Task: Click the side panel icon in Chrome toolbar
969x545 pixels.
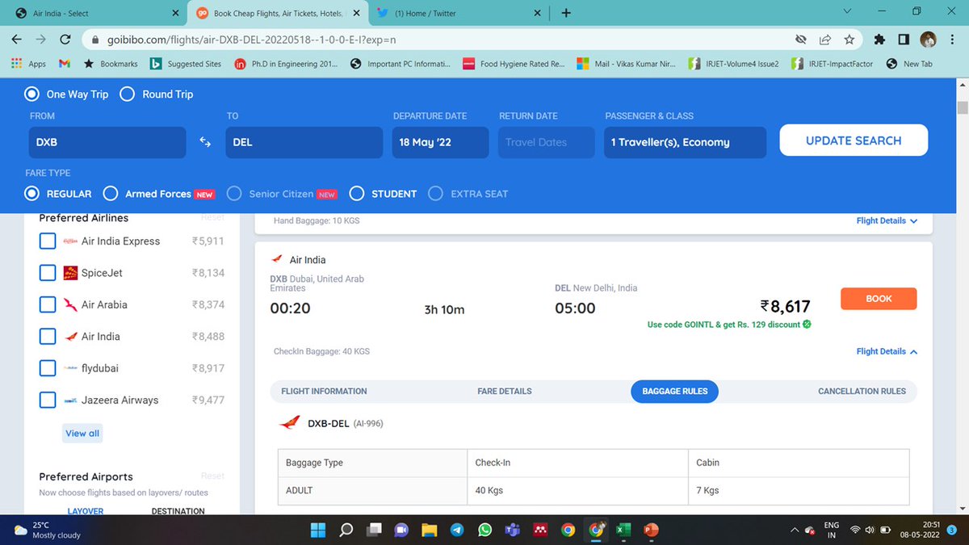Action: tap(904, 39)
